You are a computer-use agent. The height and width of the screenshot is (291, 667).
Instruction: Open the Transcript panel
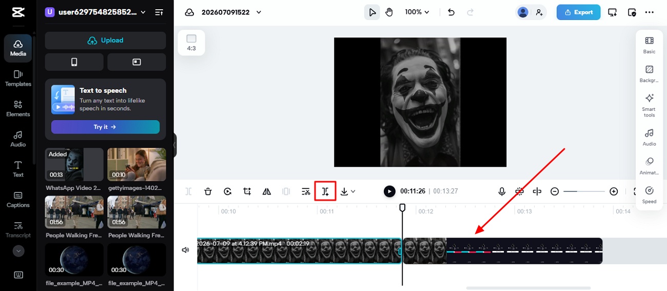[x=18, y=230]
